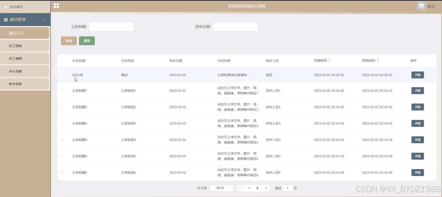Check the 公告标题5 row checkbox
The image size is (442, 197).
62,156
